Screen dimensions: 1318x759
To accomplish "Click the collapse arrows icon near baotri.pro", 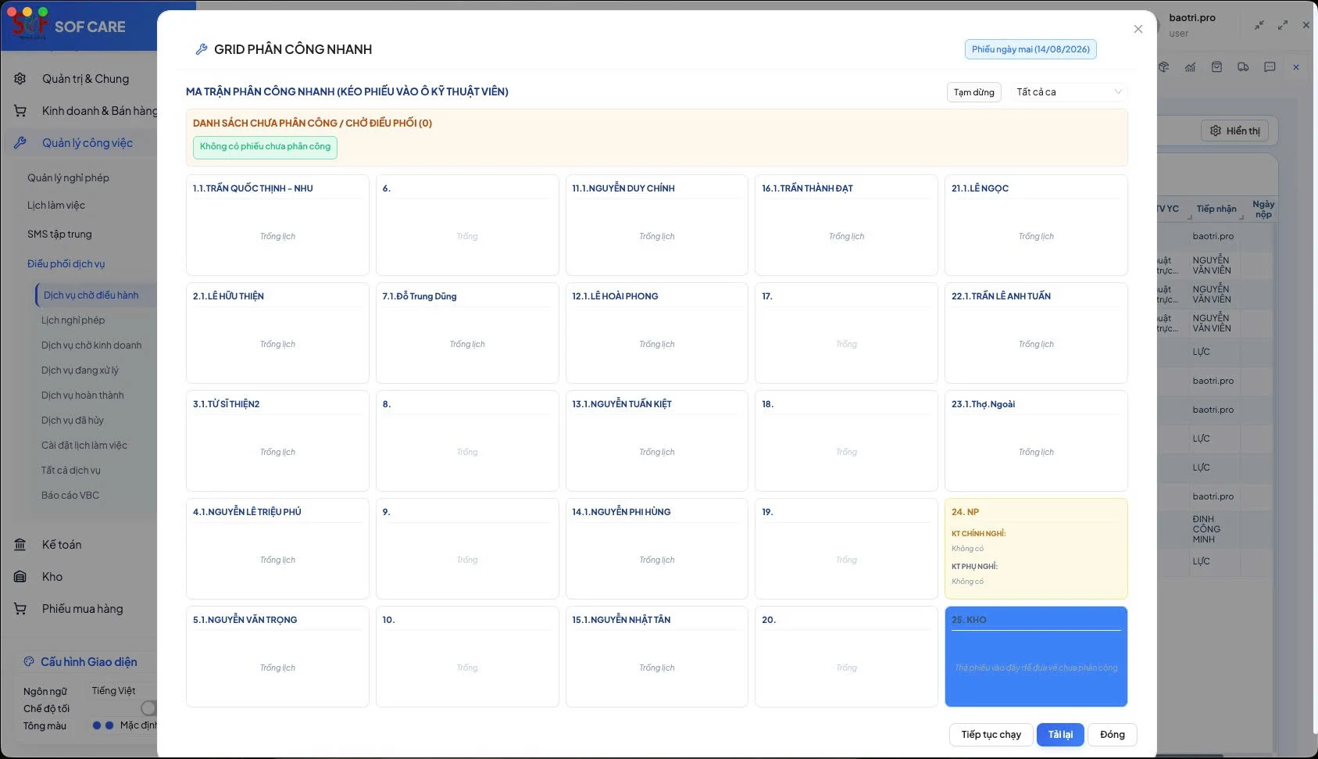I will [x=1259, y=25].
